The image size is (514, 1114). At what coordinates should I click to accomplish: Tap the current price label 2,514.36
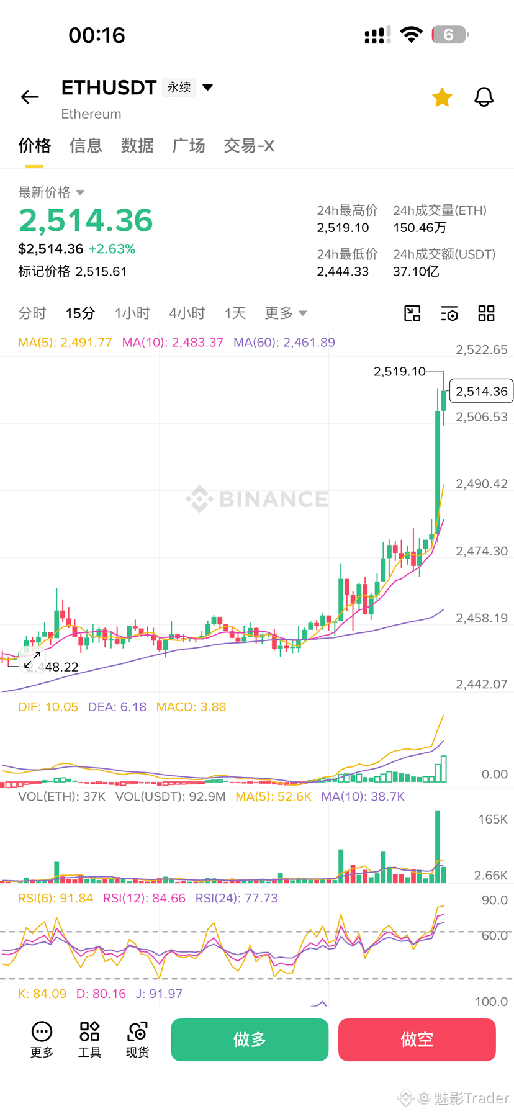482,391
